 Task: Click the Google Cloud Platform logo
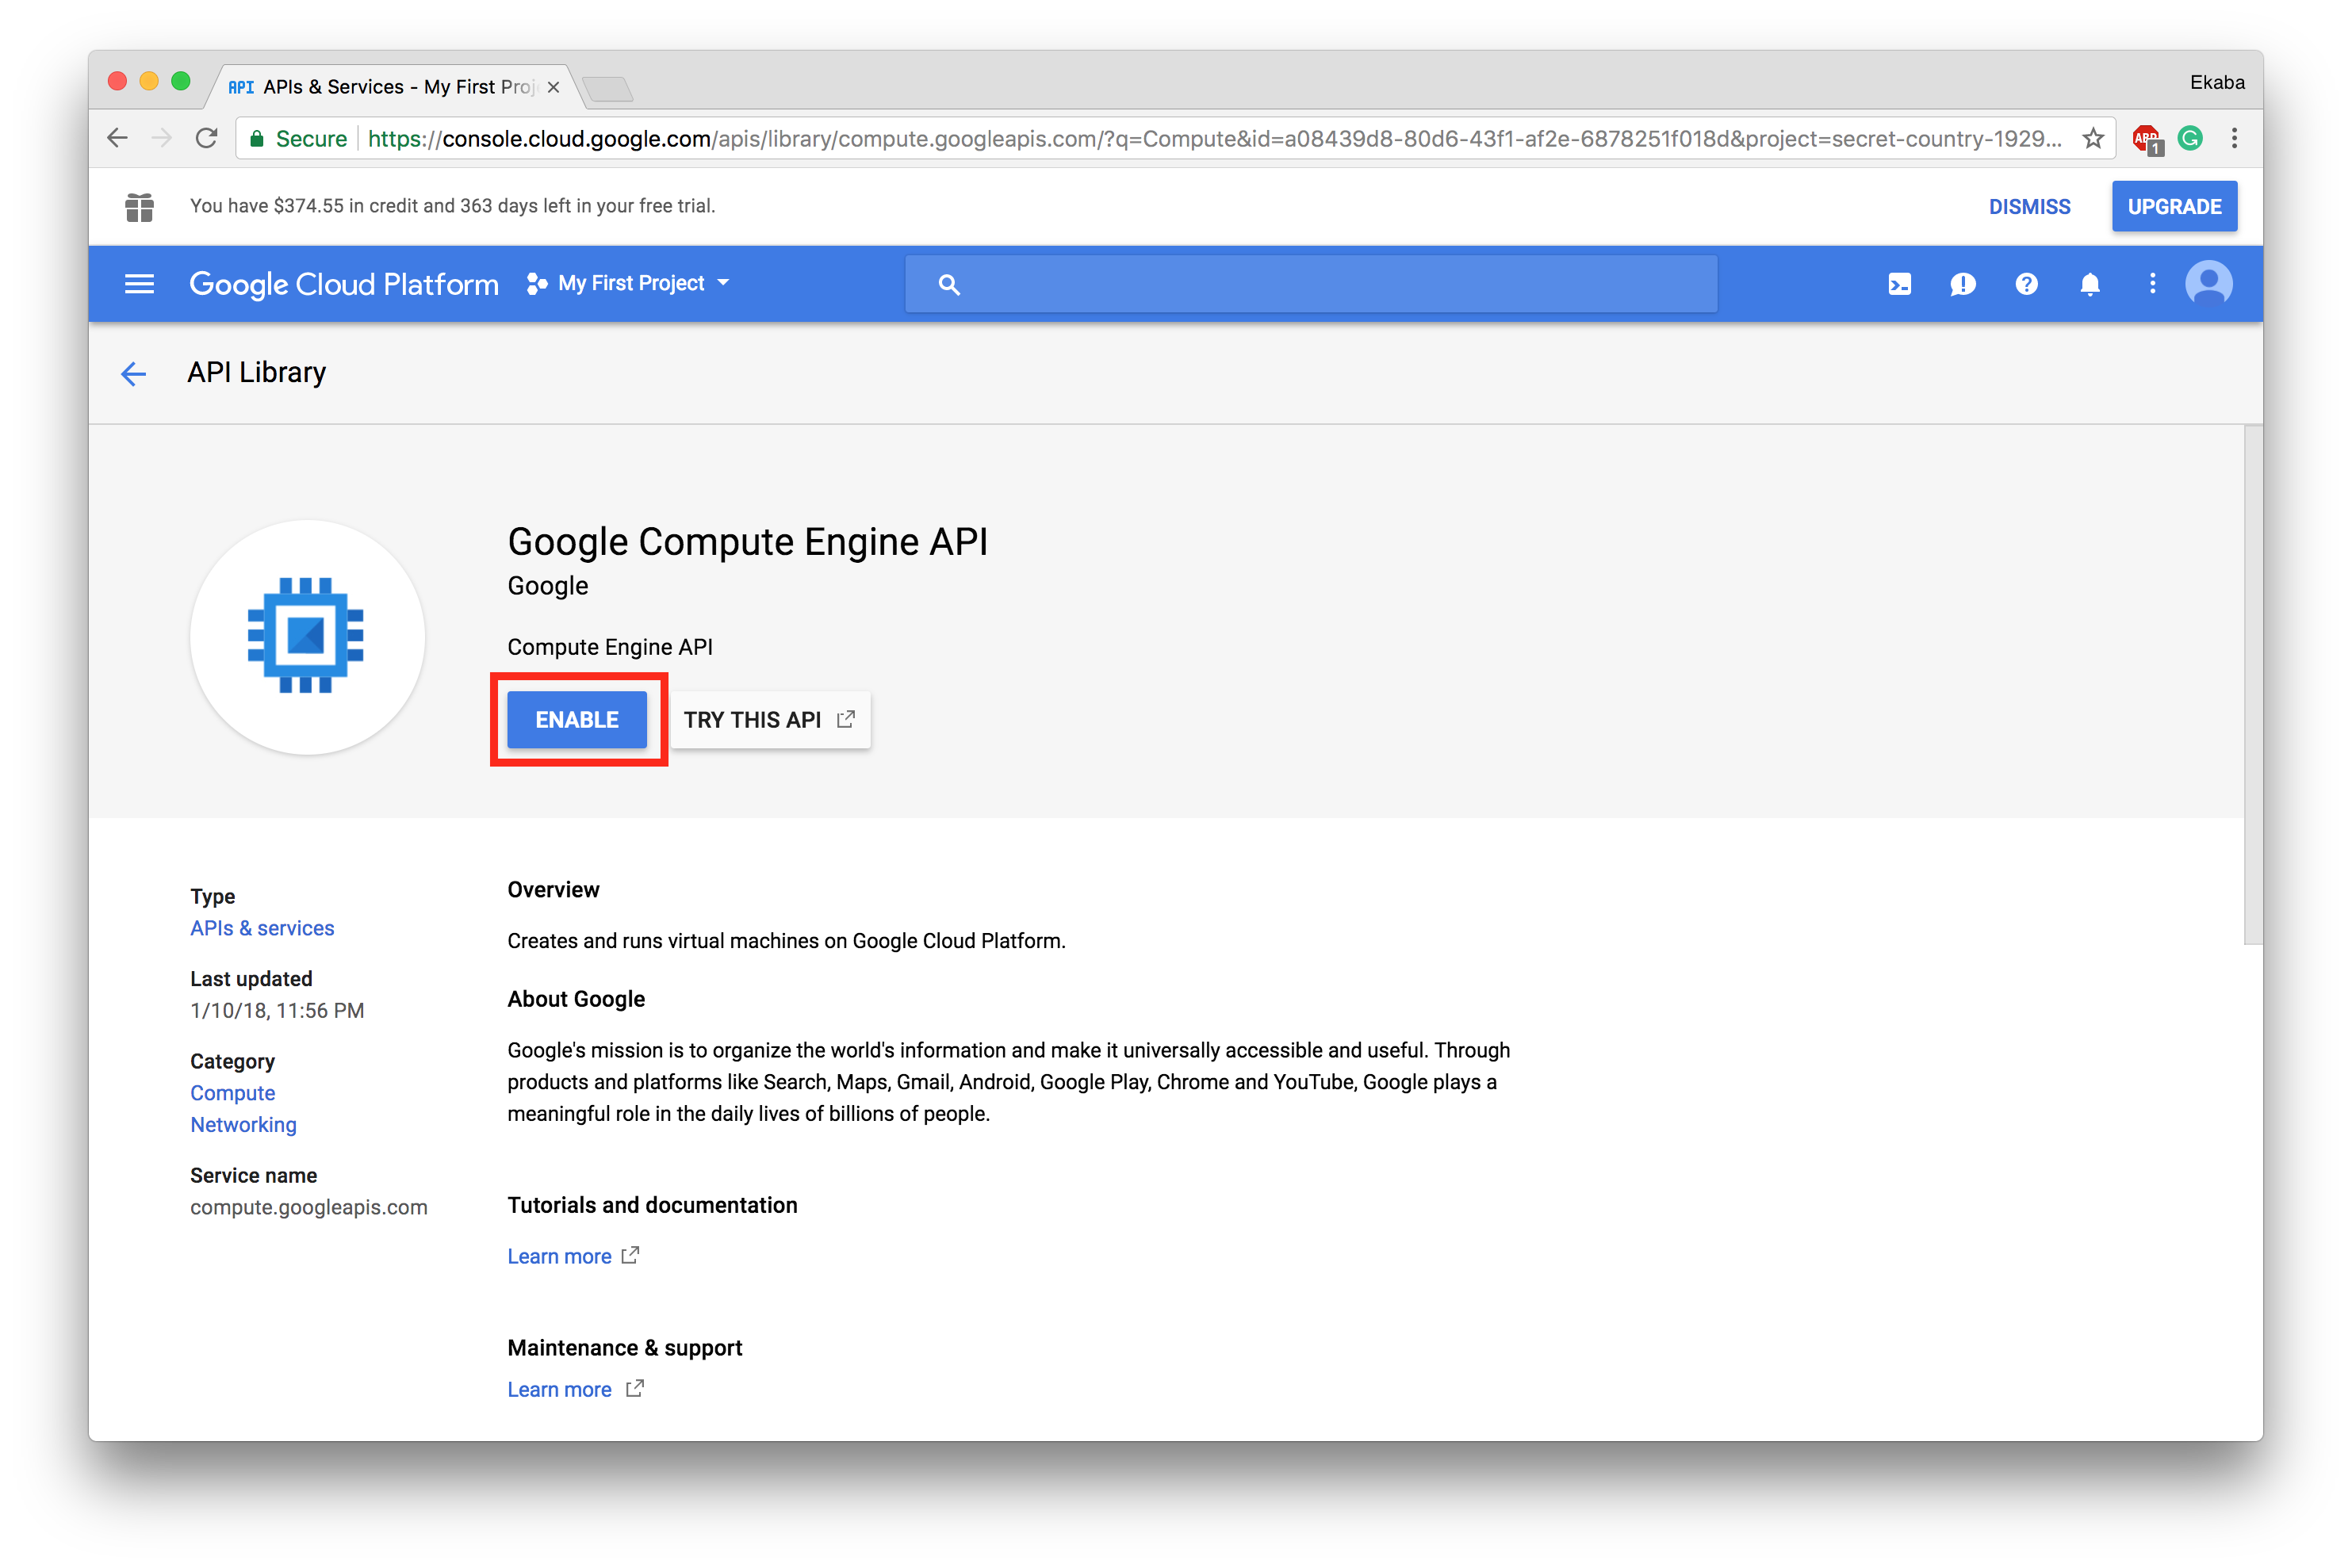pos(344,284)
